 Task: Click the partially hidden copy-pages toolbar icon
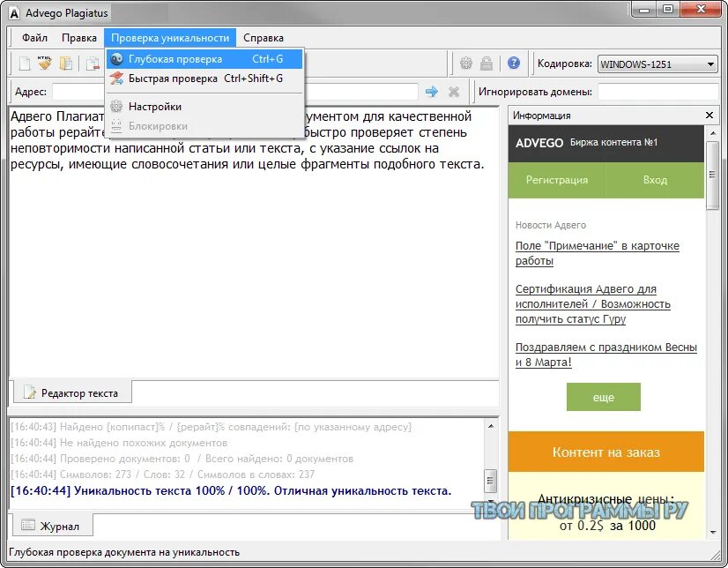[x=93, y=64]
